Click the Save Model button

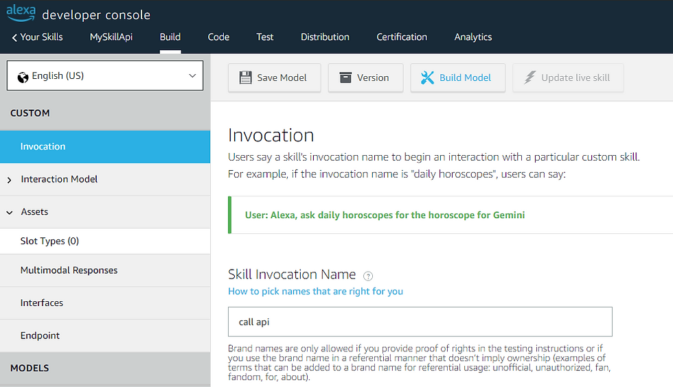click(x=274, y=78)
